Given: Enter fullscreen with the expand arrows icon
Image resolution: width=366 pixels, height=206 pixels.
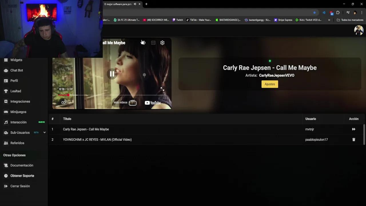Looking at the screenshot, I should [162, 89].
